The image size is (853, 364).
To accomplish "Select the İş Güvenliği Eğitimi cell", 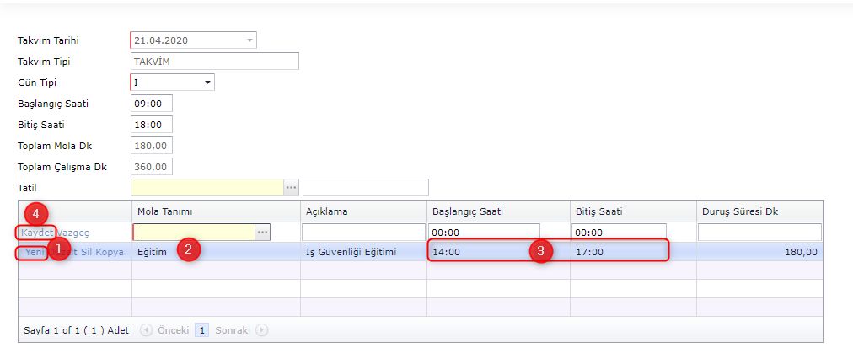I will coord(362,252).
